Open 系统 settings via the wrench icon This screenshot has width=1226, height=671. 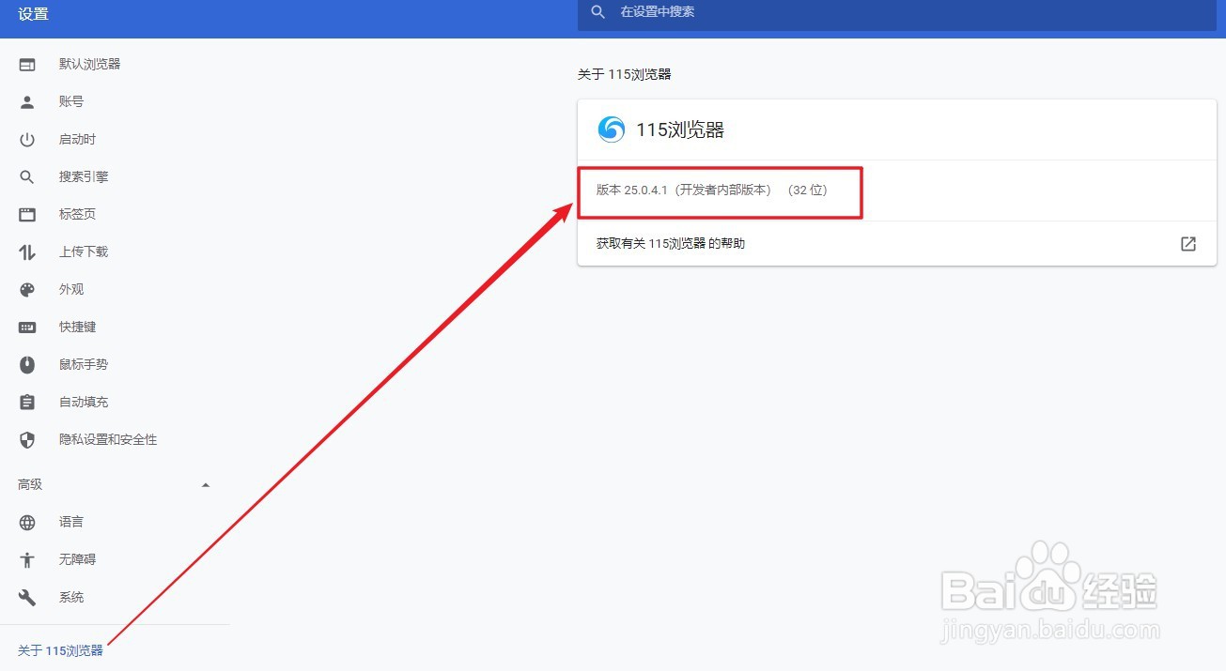click(x=26, y=597)
